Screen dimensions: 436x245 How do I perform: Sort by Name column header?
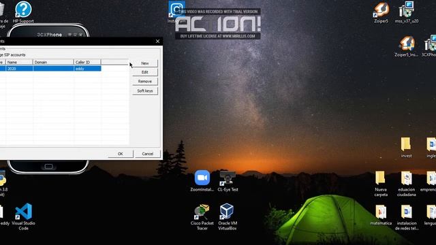19,62
